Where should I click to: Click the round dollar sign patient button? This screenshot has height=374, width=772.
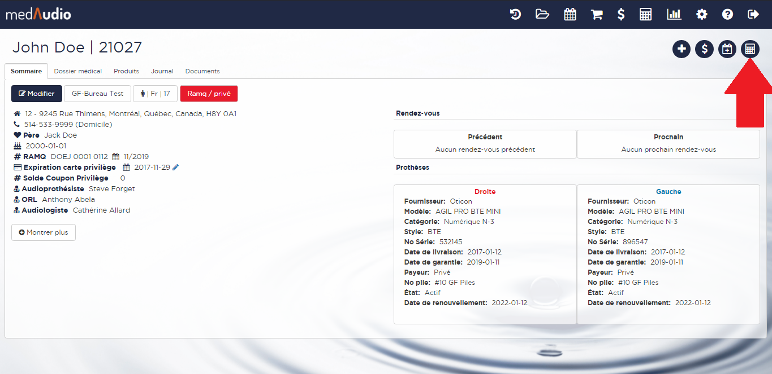click(704, 49)
